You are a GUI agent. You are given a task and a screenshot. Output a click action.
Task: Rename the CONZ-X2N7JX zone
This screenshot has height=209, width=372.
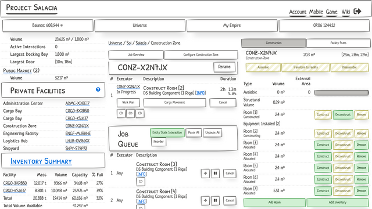pyautogui.click(x=224, y=67)
